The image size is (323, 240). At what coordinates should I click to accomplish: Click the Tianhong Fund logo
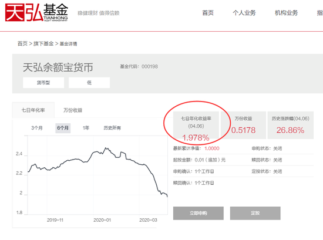coord(36,12)
